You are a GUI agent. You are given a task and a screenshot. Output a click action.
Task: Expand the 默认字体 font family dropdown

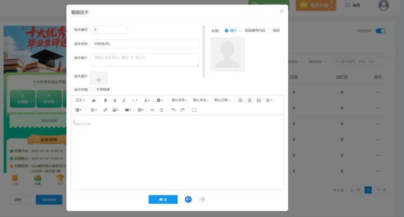click(x=200, y=100)
